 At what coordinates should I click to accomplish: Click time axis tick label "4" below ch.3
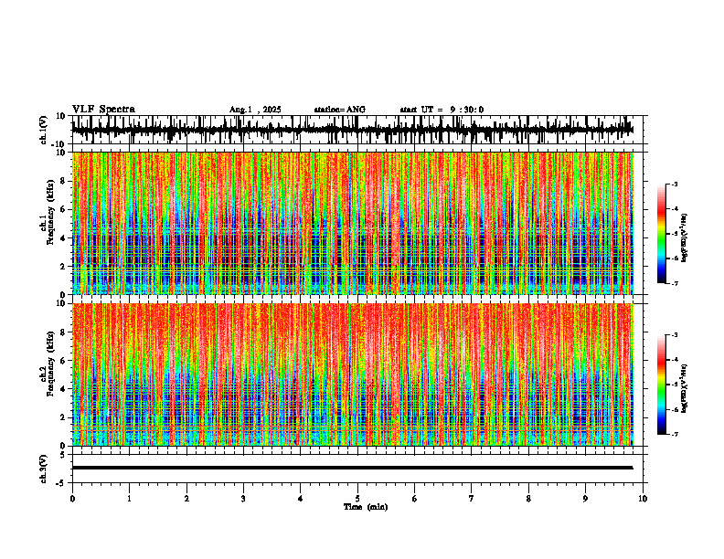pos(300,499)
